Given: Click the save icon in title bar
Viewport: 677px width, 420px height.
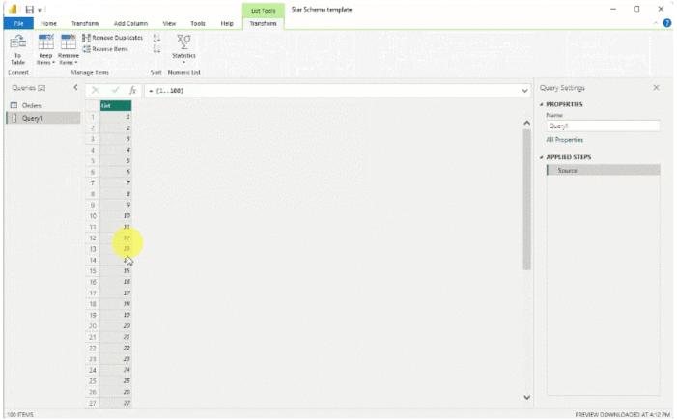Looking at the screenshot, I should tap(31, 9).
